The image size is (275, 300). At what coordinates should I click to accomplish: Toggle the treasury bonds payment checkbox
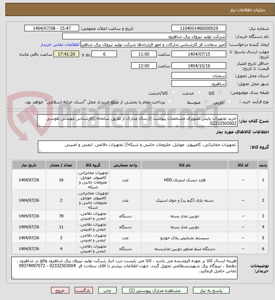[x=170, y=101]
